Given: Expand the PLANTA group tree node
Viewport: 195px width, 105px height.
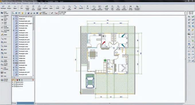Looking at the screenshot, I should (x=13, y=82).
